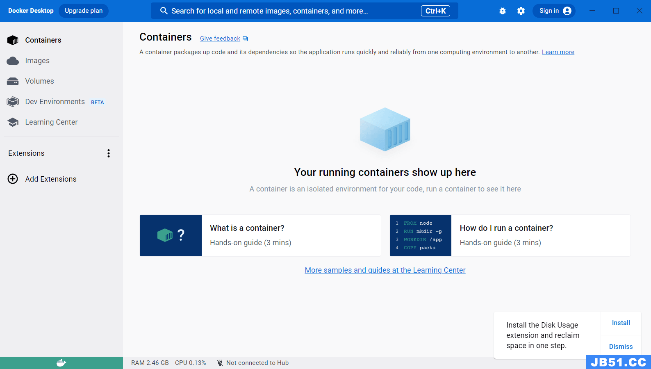Close the Docker Desktop window
Screen dimensions: 651x369
(x=640, y=11)
